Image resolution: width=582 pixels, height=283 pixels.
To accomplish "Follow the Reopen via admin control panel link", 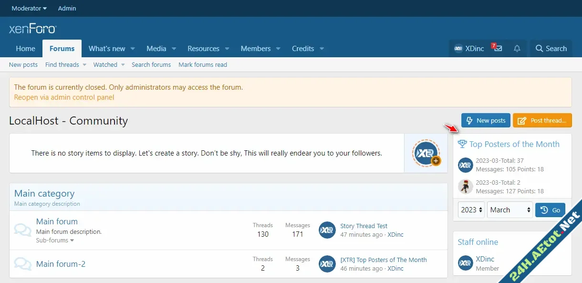I will coord(64,97).
